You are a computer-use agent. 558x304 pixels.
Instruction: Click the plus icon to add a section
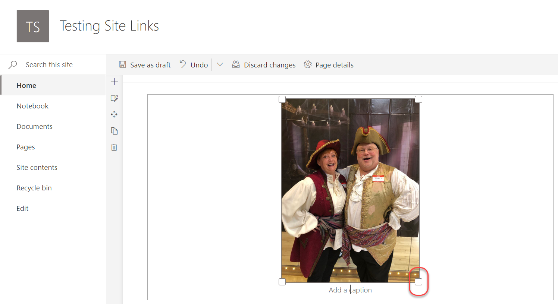coord(114,82)
